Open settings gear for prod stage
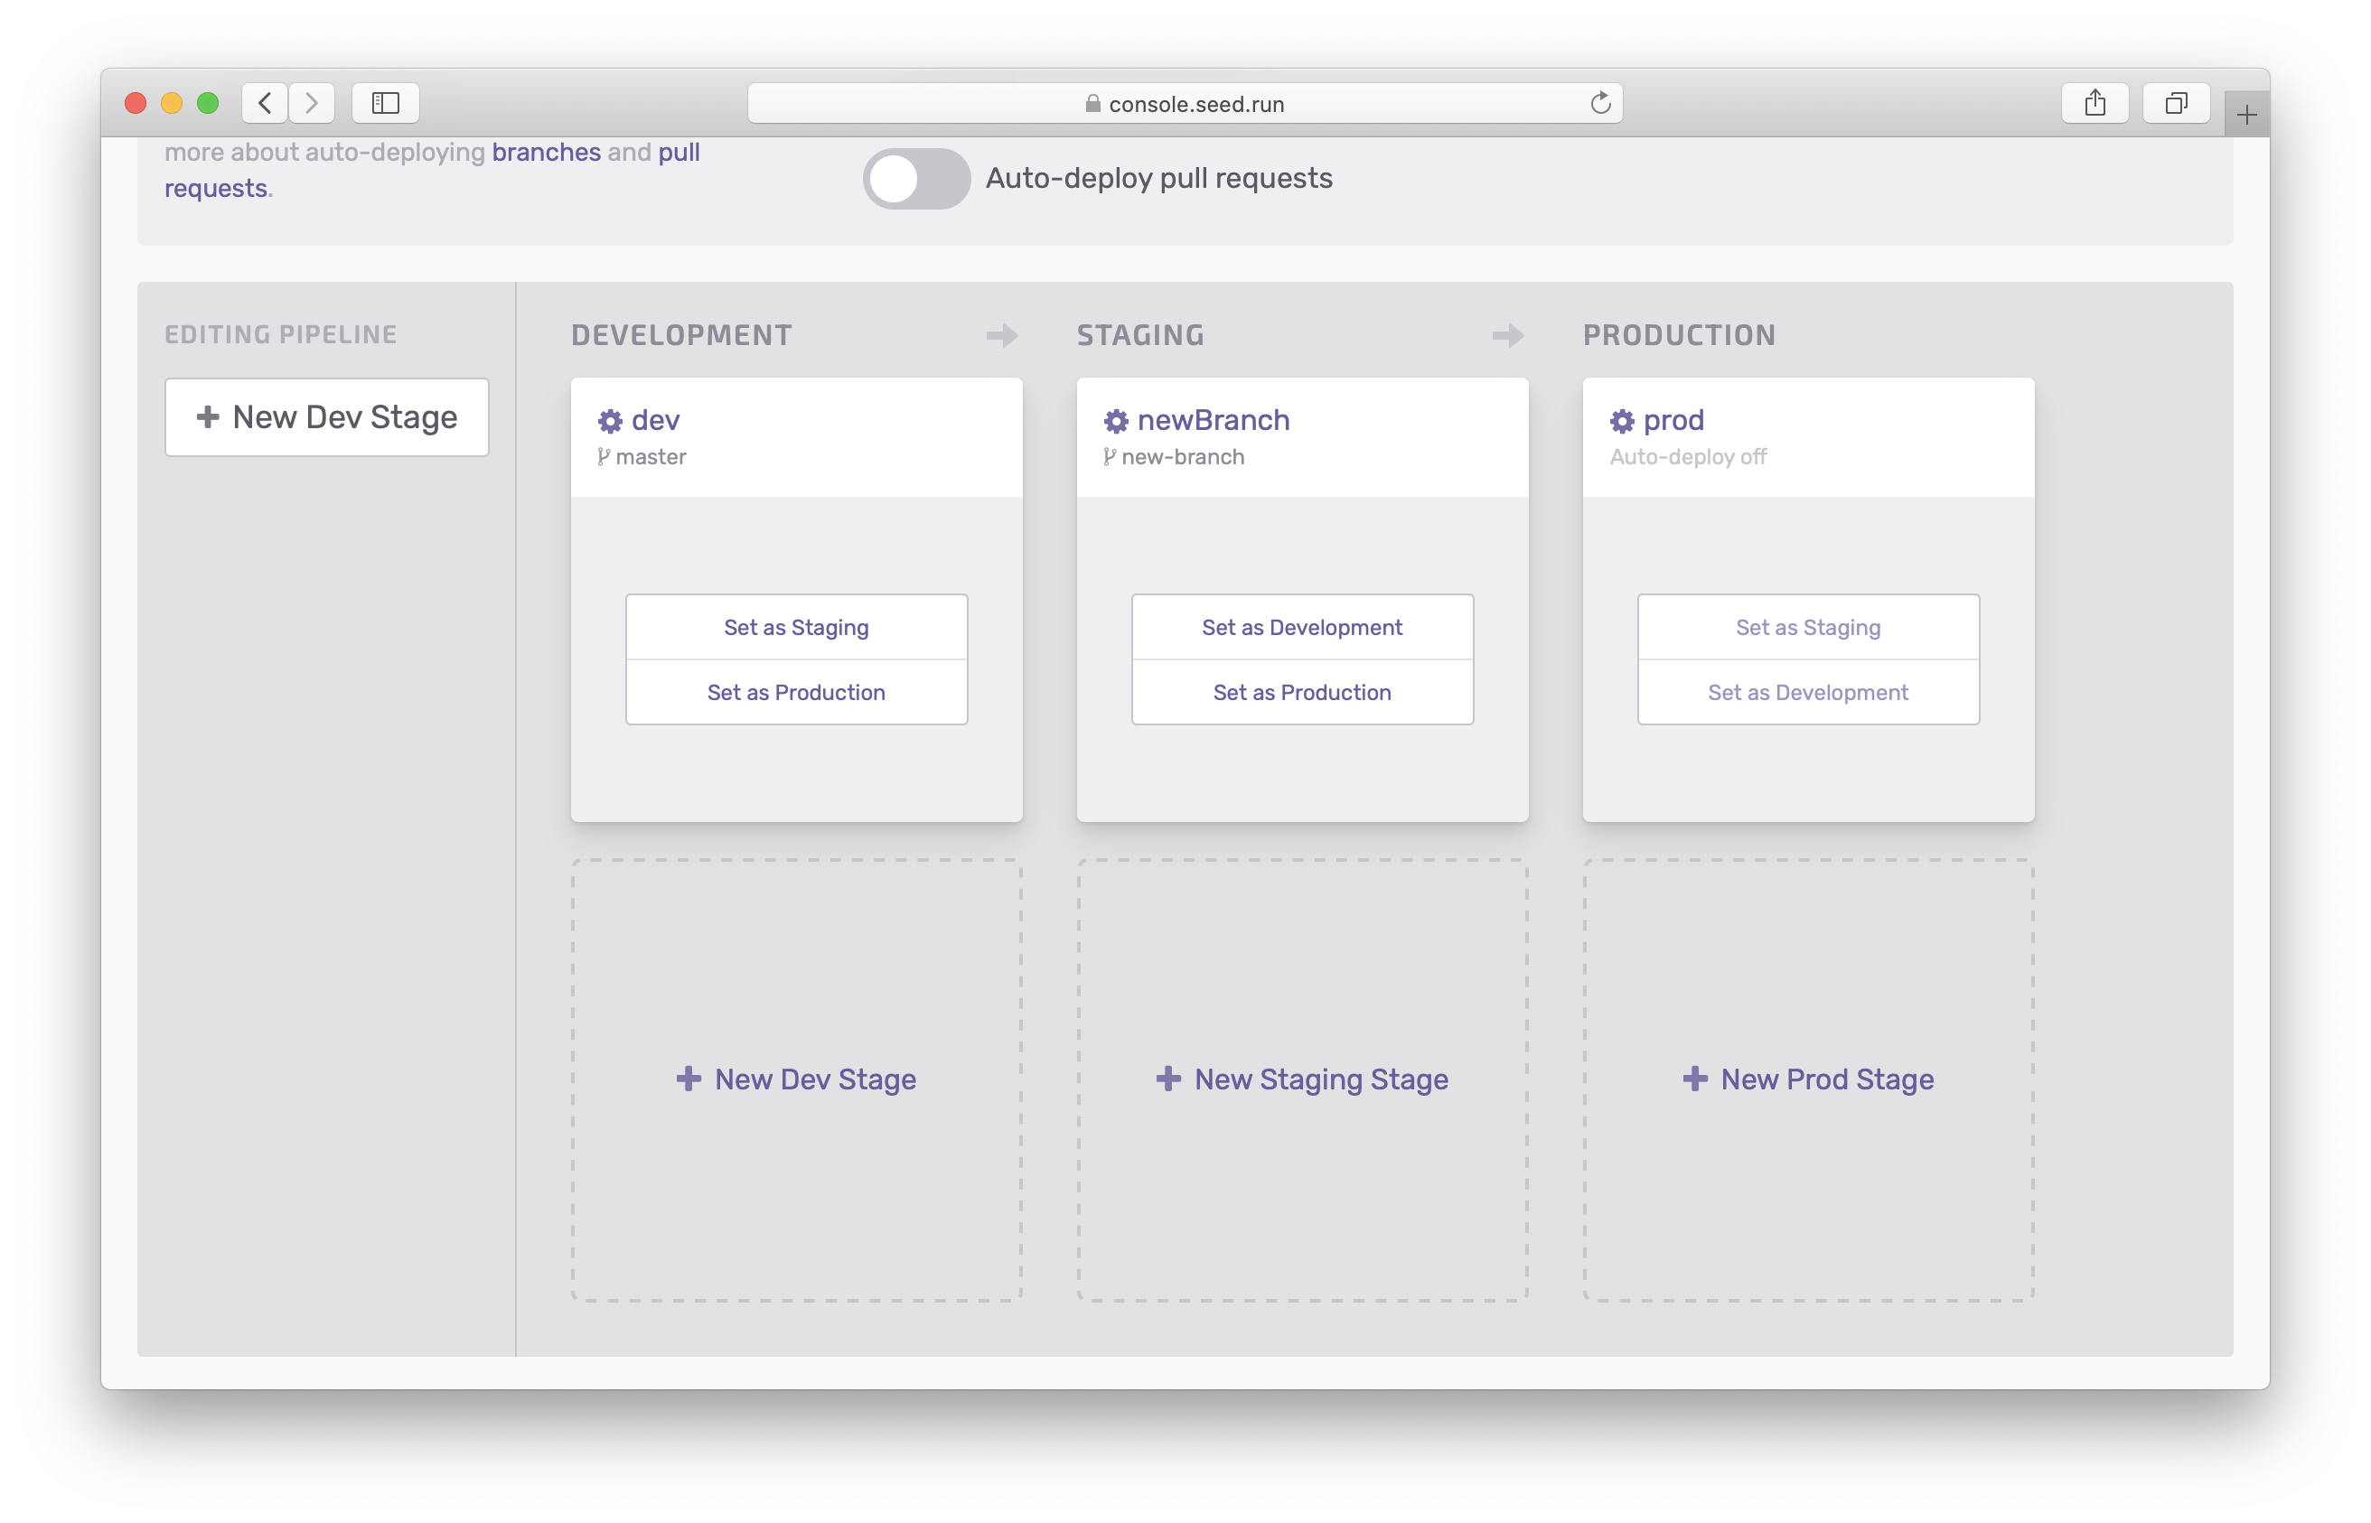 pos(1622,421)
